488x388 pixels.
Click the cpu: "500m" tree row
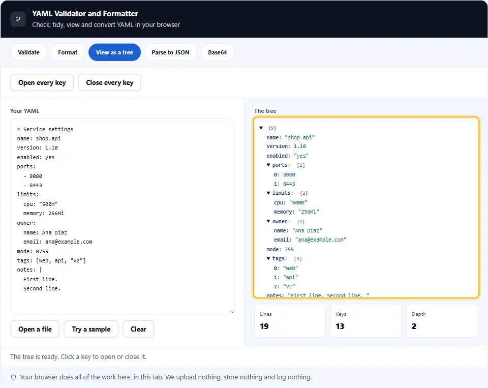point(291,203)
